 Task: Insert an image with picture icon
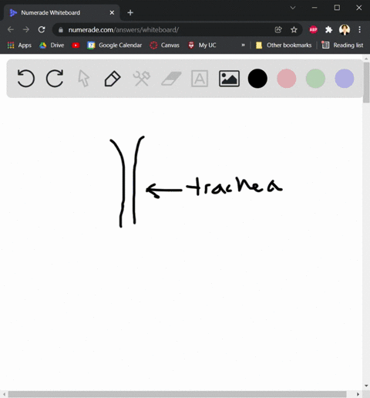[x=229, y=79]
